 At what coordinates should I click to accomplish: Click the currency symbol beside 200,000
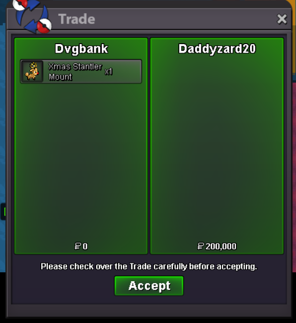coord(201,246)
